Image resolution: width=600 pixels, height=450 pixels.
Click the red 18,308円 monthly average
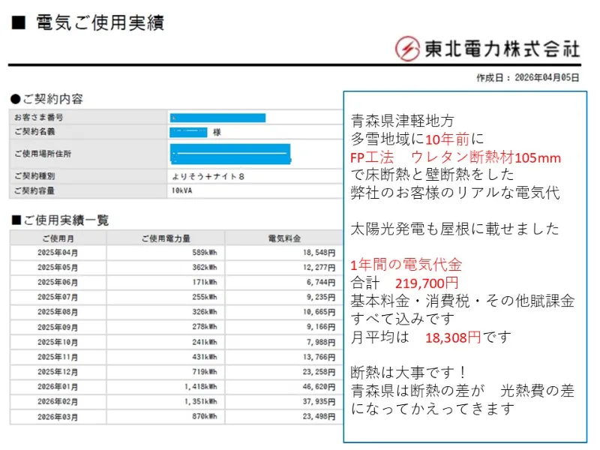452,337
